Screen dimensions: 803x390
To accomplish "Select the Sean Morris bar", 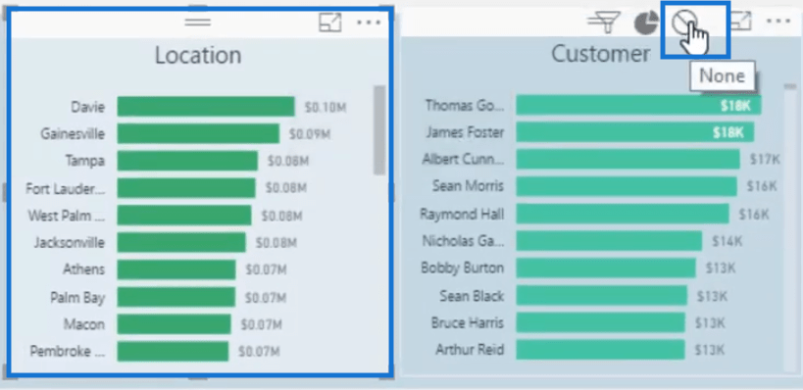I will coord(627,186).
